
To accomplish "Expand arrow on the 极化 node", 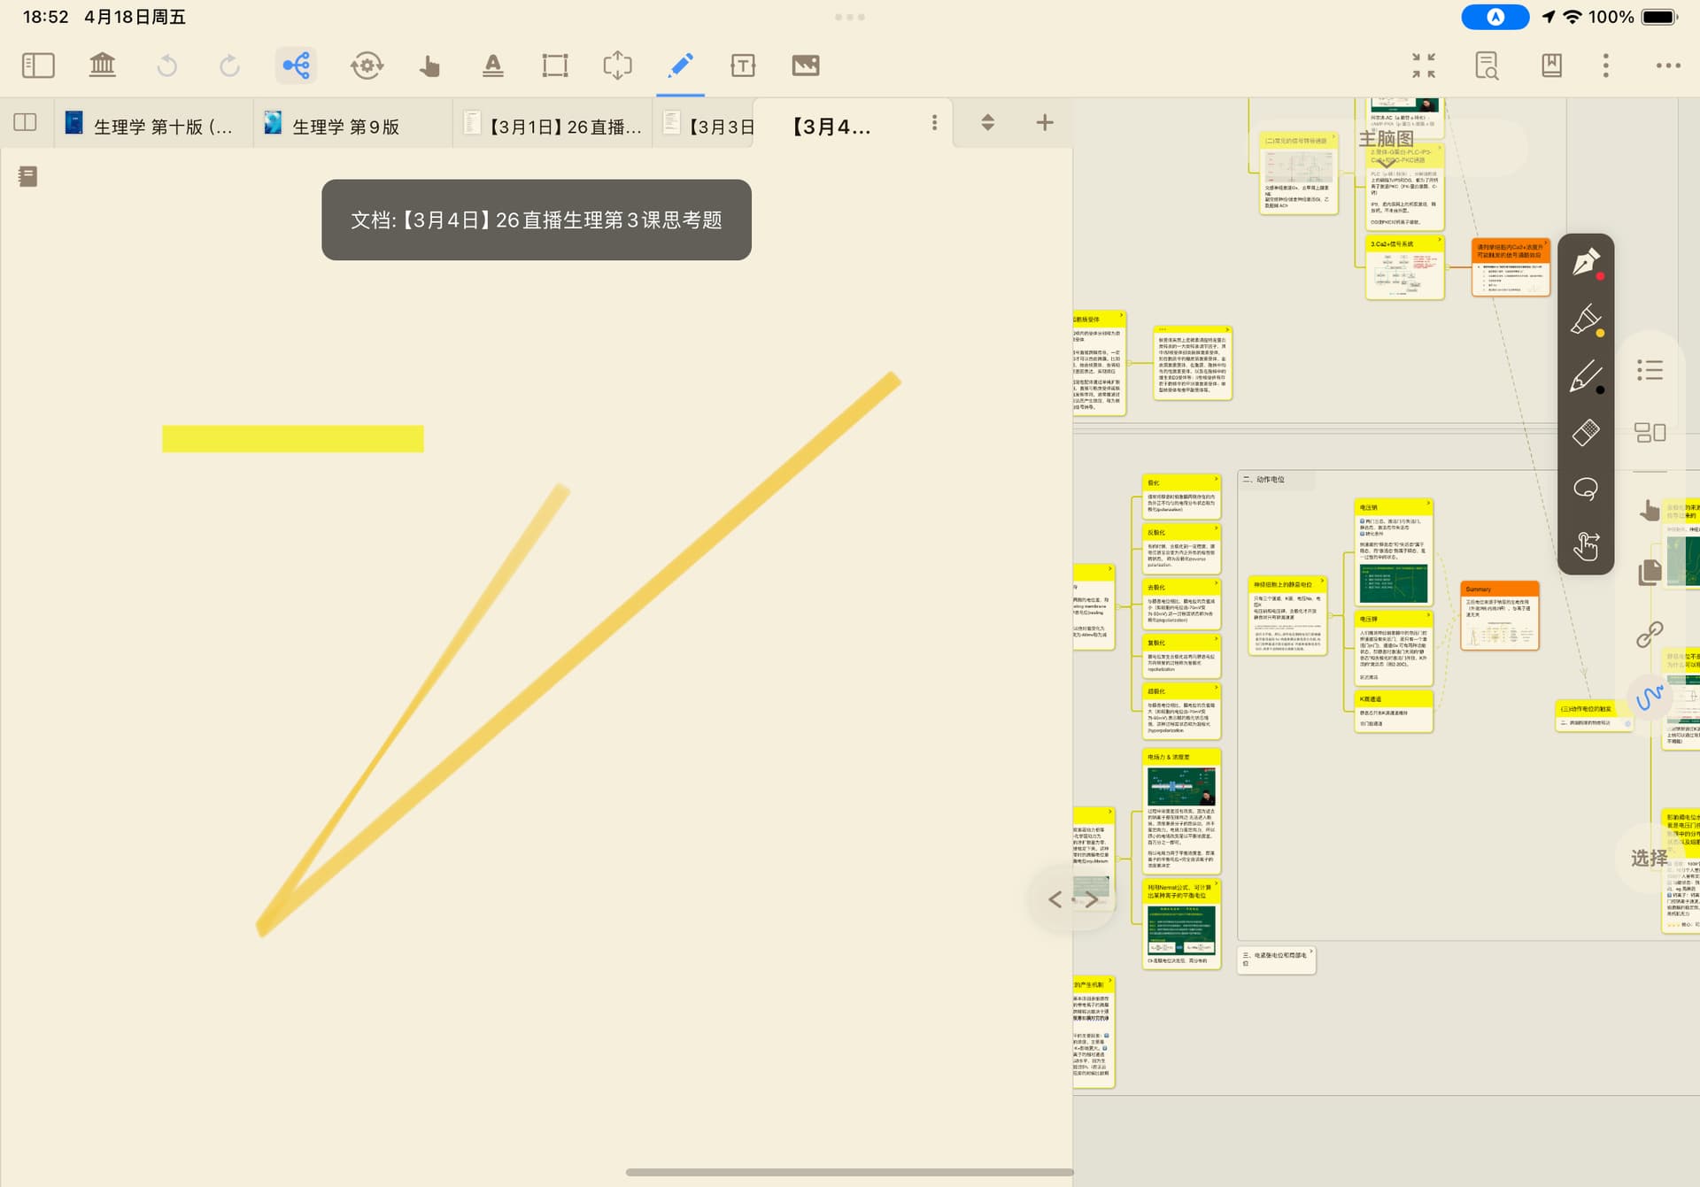I will [1216, 479].
